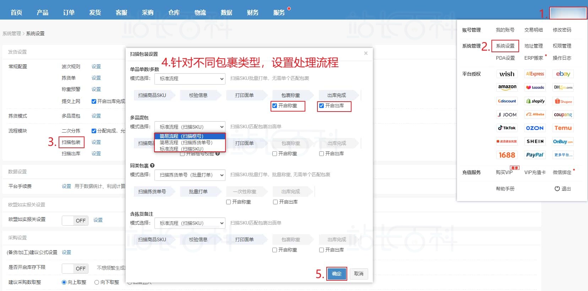Open the Shopify authorization icon
Image resolution: width=588 pixels, height=291 pixels.
click(x=535, y=101)
